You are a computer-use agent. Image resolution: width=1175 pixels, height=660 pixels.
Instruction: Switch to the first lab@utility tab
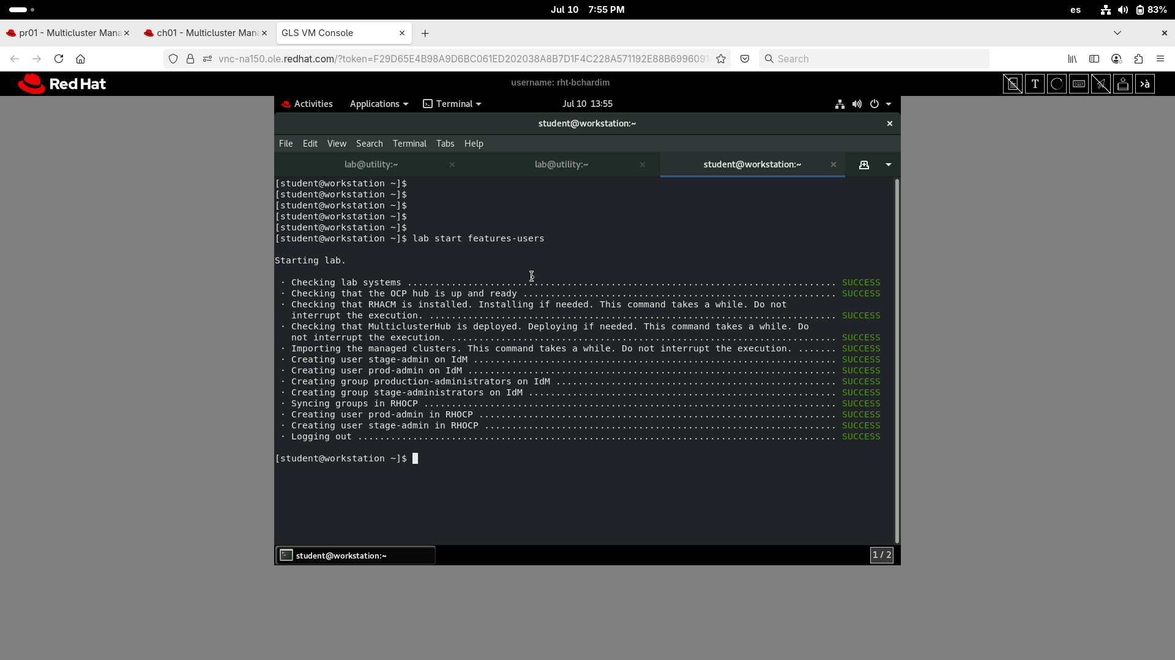coord(371,164)
